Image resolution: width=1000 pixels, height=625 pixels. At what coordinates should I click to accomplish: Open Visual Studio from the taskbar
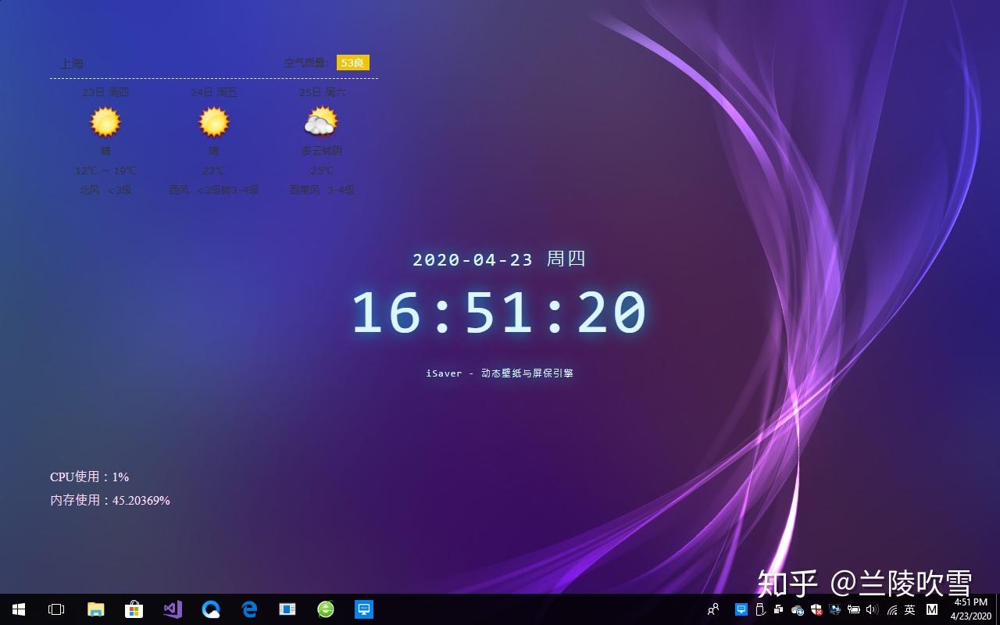(x=173, y=609)
